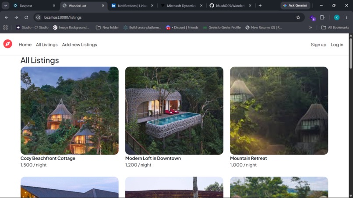Close the Devpost tab

54,6
